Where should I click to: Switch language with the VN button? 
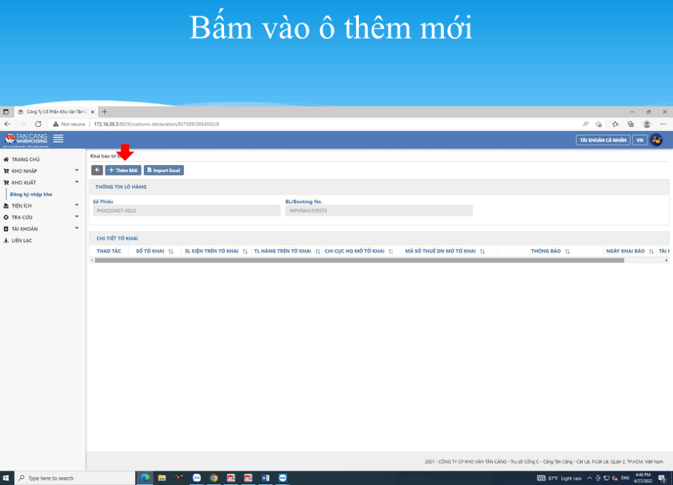(x=639, y=140)
